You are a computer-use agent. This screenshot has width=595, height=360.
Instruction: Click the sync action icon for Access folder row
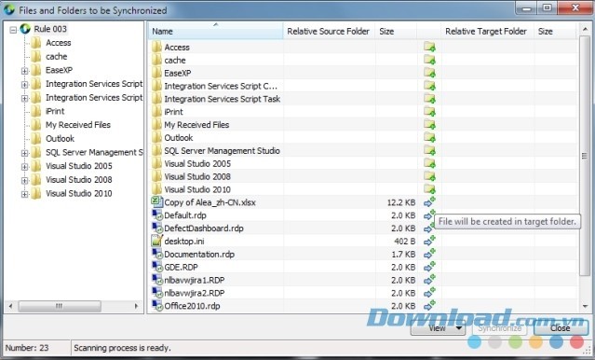pyautogui.click(x=429, y=48)
